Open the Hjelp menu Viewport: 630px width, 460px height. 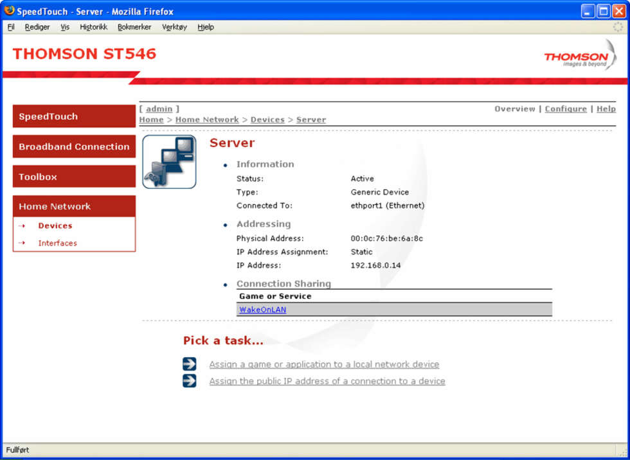pos(205,27)
